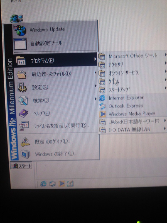Image resolution: width=167 pixels, height=223 pixels.
Task: Open ヘルプ(H) from Start menu
Action: point(57,113)
